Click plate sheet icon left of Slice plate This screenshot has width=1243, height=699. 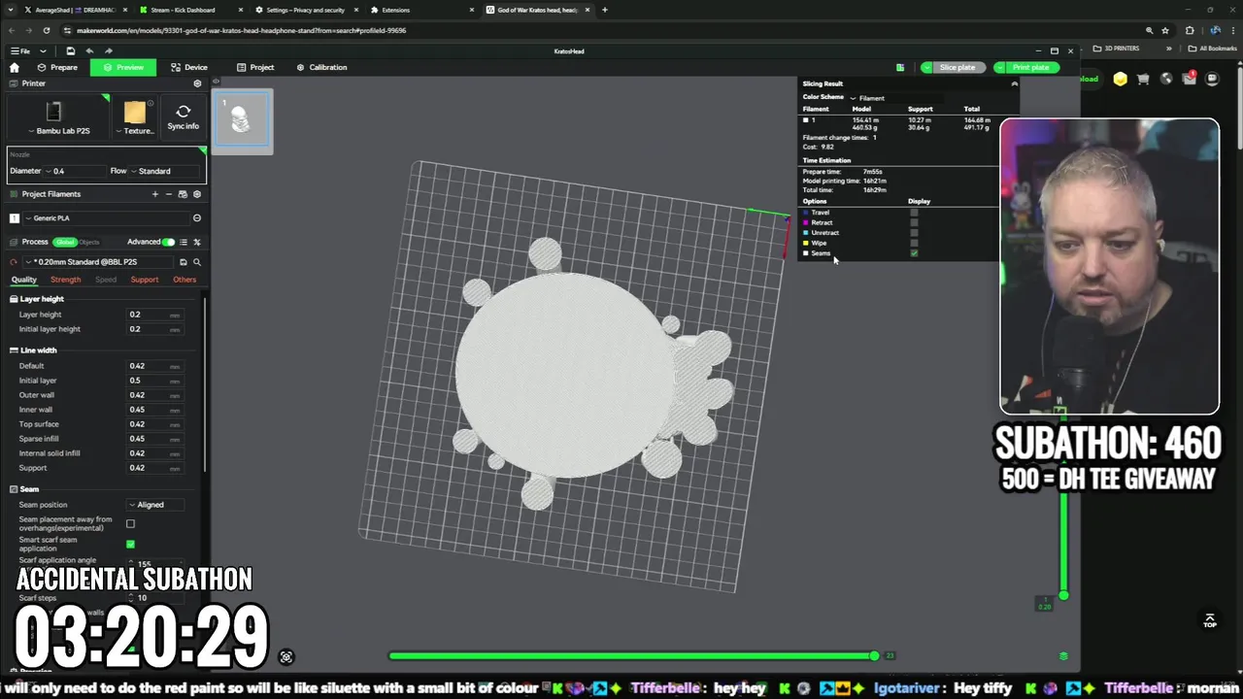[900, 67]
